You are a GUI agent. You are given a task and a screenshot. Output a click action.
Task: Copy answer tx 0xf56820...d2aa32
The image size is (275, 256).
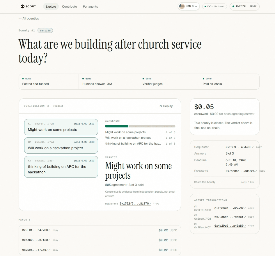click(251, 208)
